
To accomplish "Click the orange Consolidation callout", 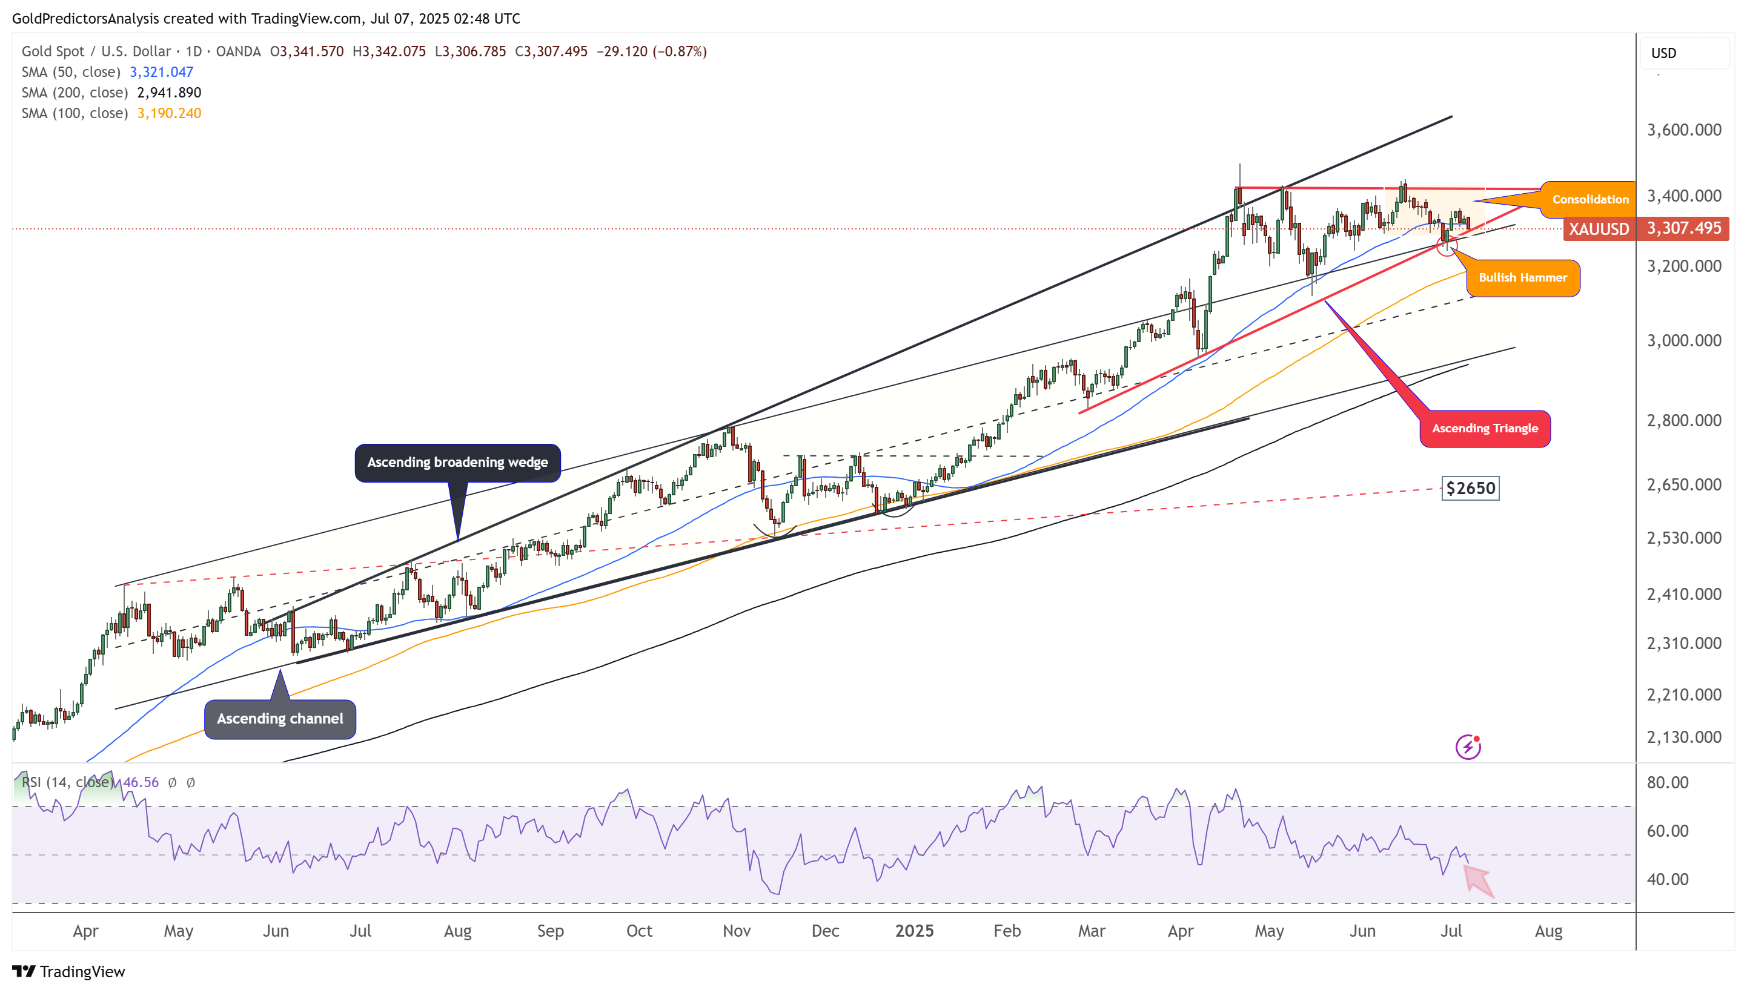I will tap(1590, 199).
